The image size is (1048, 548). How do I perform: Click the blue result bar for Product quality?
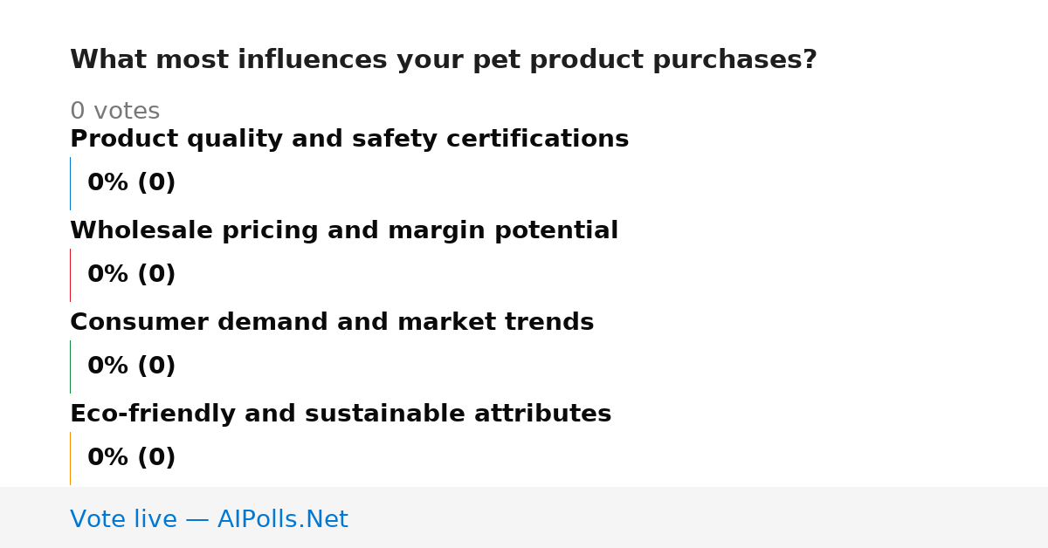(70, 183)
